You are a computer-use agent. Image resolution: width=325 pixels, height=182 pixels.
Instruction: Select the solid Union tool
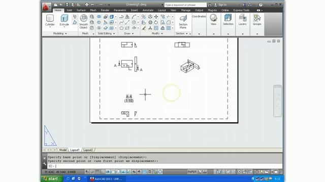(x=99, y=17)
